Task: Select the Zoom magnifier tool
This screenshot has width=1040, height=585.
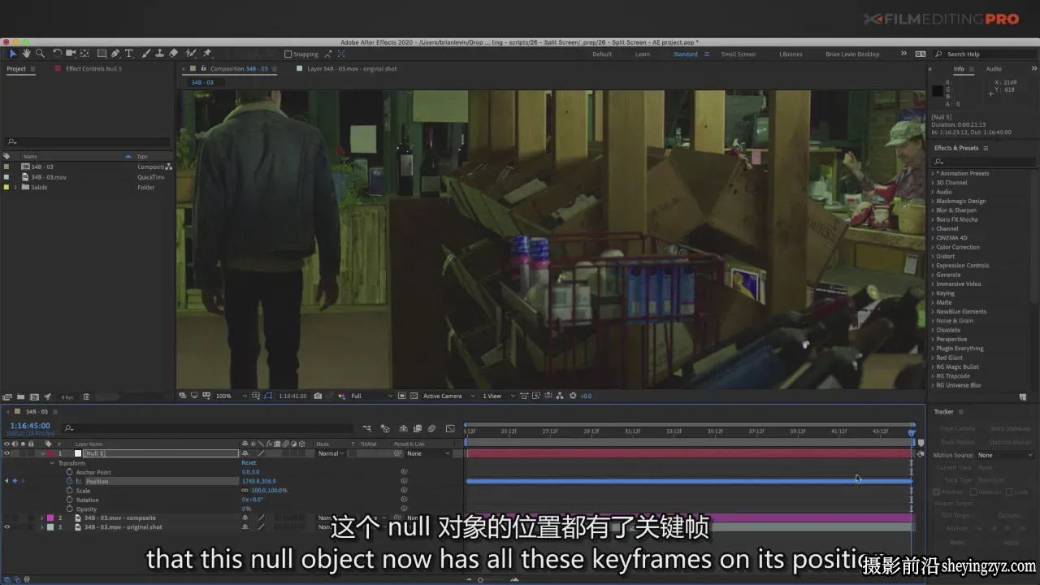Action: 40,54
